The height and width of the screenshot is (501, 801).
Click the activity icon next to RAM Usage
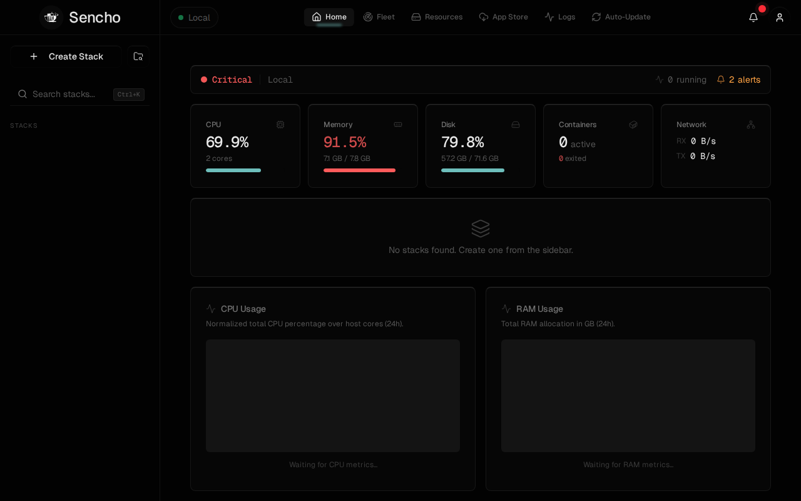click(506, 309)
